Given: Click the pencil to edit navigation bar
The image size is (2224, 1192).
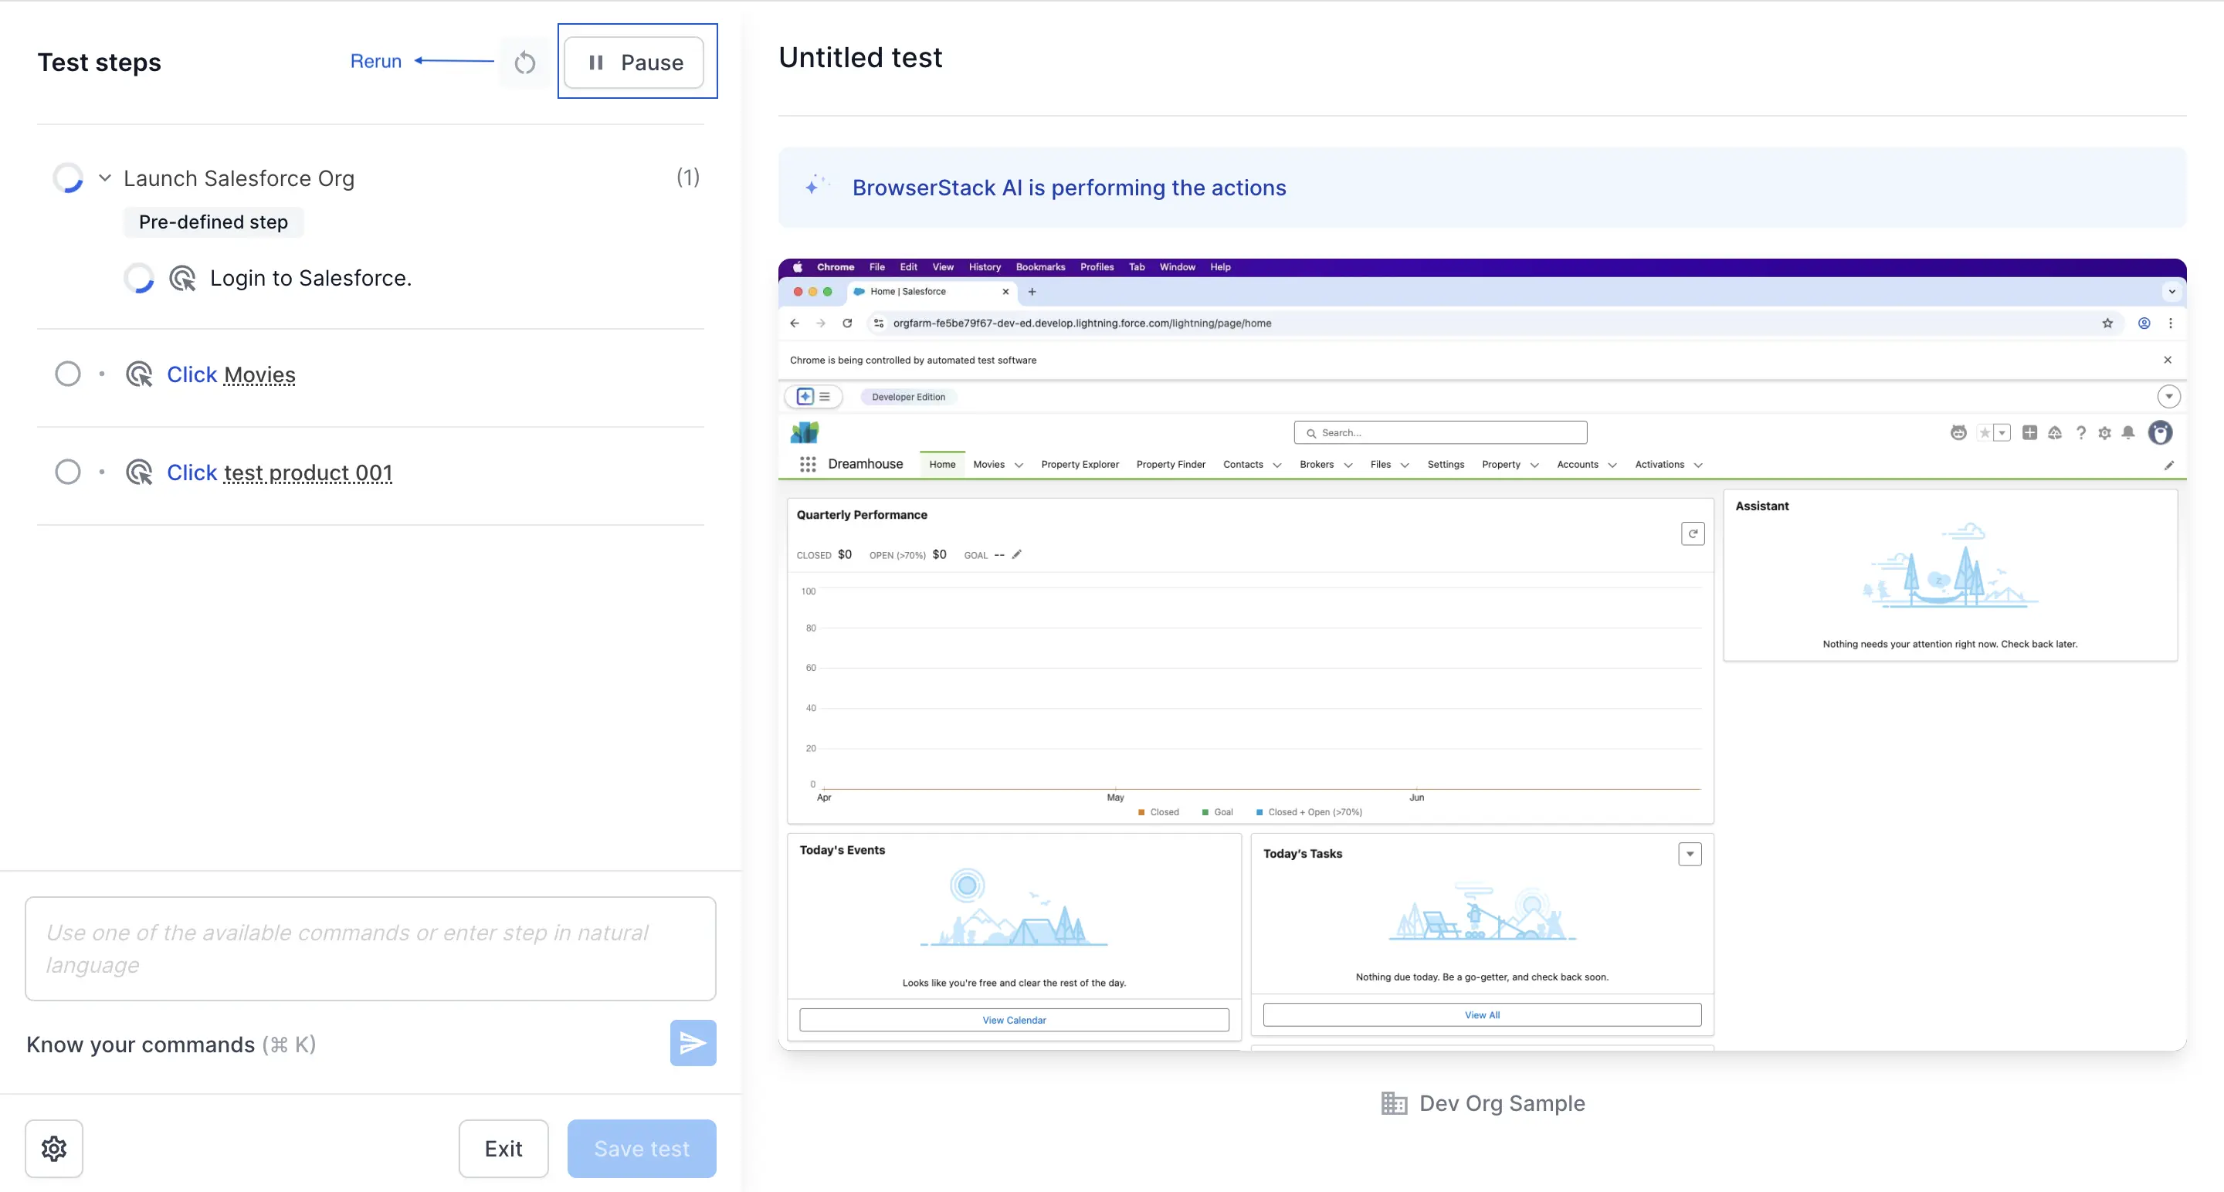Looking at the screenshot, I should coord(2168,466).
